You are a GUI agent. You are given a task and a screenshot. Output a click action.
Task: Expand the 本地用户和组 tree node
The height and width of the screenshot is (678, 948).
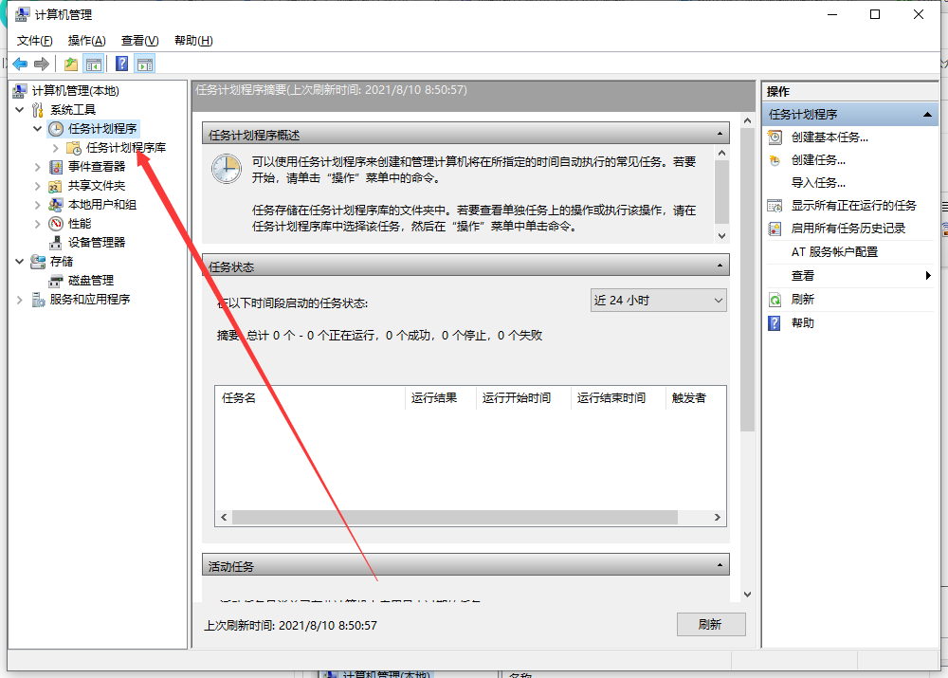tap(38, 205)
